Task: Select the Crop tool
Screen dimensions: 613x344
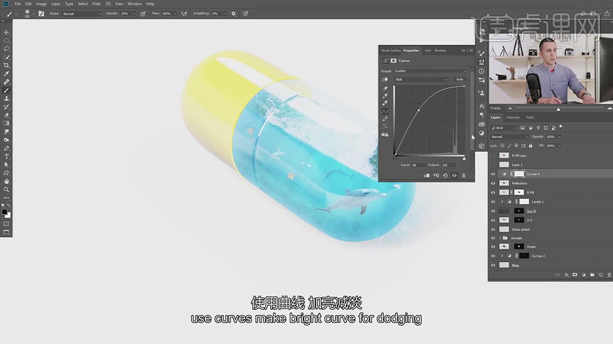Action: tap(6, 65)
